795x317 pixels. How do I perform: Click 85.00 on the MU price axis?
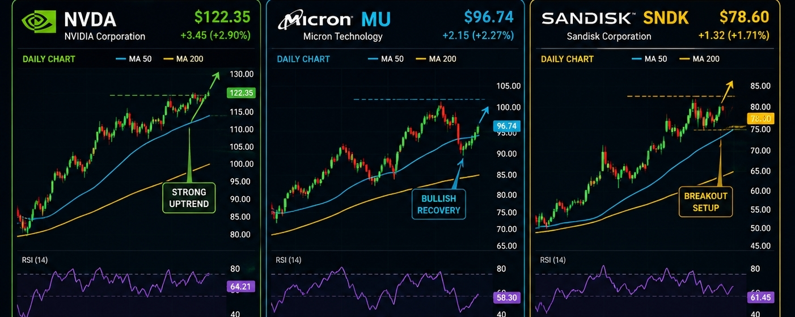(506, 175)
